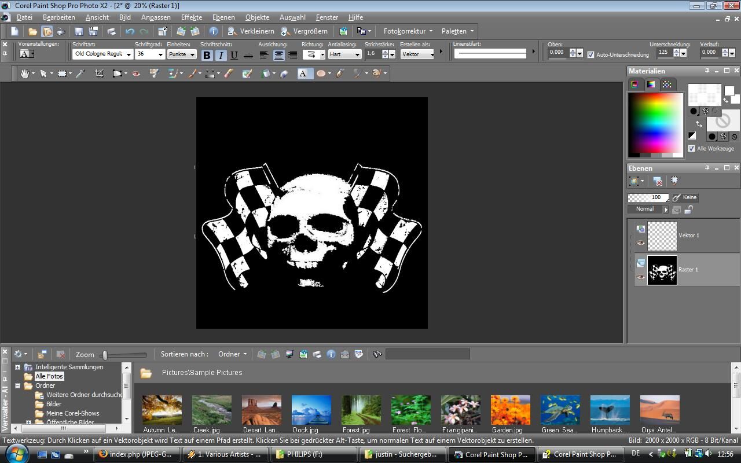This screenshot has height=463, width=741.
Task: Select the Red Eye tool
Action: click(x=136, y=74)
